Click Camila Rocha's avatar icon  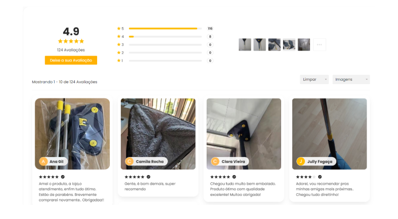pos(129,161)
